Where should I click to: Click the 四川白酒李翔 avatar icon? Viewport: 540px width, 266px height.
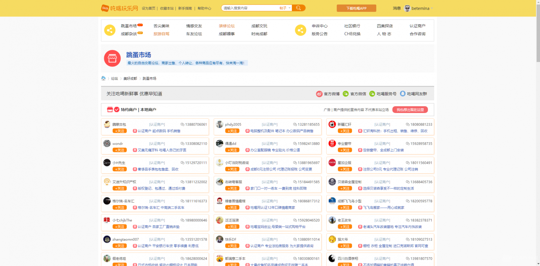pyautogui.click(x=332, y=258)
